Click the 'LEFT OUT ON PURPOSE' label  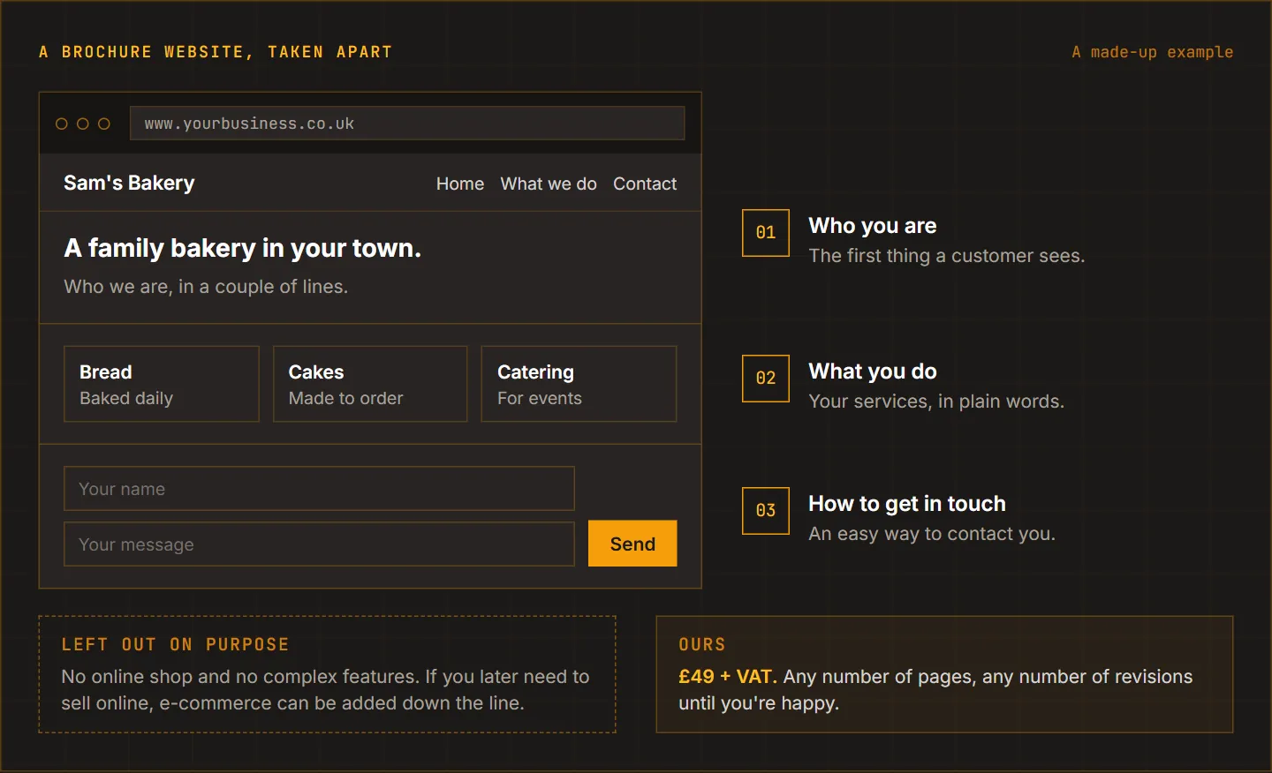point(175,645)
